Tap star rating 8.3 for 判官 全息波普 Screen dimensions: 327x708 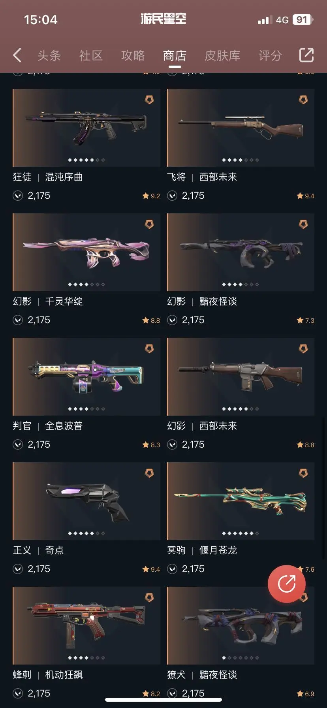coord(151,445)
